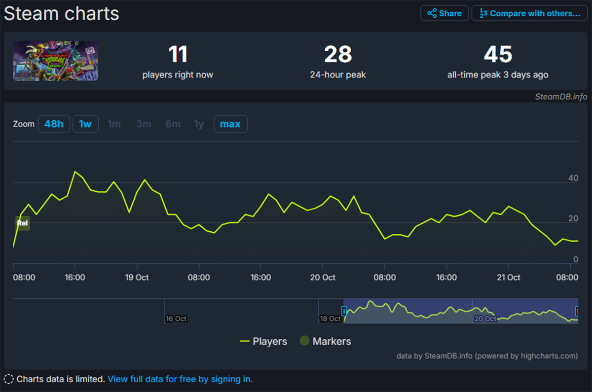Image resolution: width=592 pixels, height=392 pixels.
Task: Click the left navigator range handle
Action: click(344, 311)
